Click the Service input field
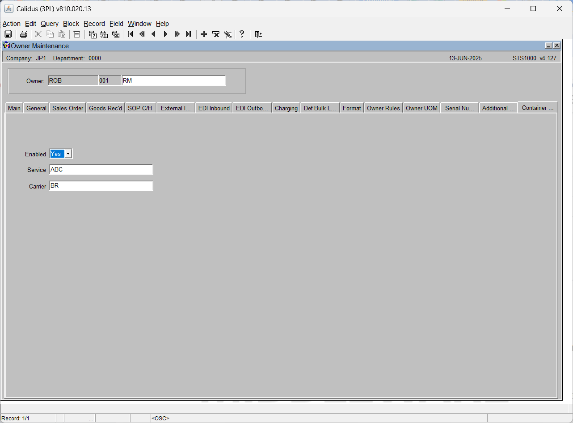The height and width of the screenshot is (423, 573). [x=101, y=170]
